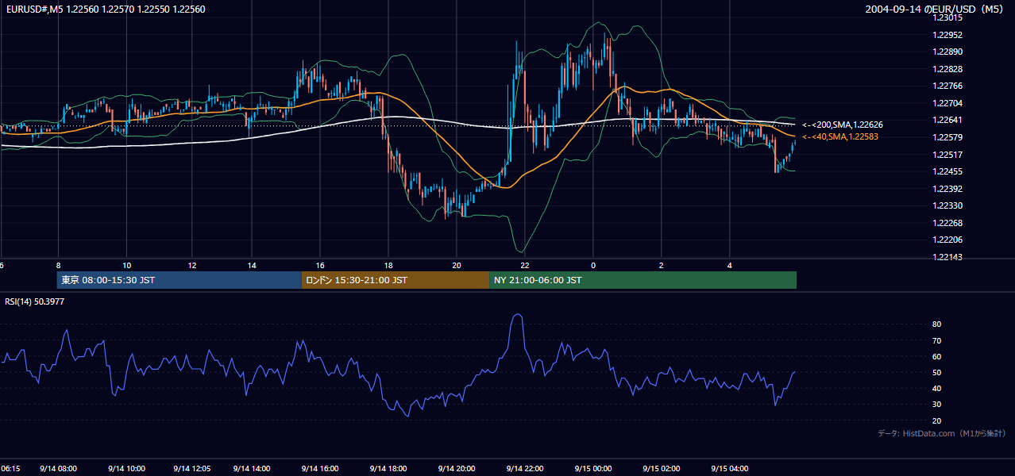Image resolution: width=1015 pixels, height=476 pixels.
Task: Click the 9/14 18:00 time label
Action: click(x=388, y=469)
